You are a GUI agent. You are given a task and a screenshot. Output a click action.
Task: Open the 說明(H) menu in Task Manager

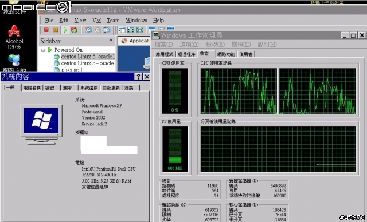click(267, 45)
